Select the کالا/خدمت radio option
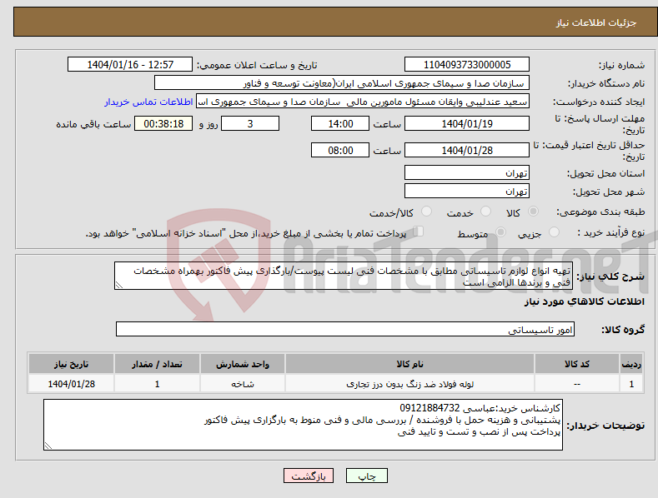This screenshot has width=658, height=498. coord(426,212)
